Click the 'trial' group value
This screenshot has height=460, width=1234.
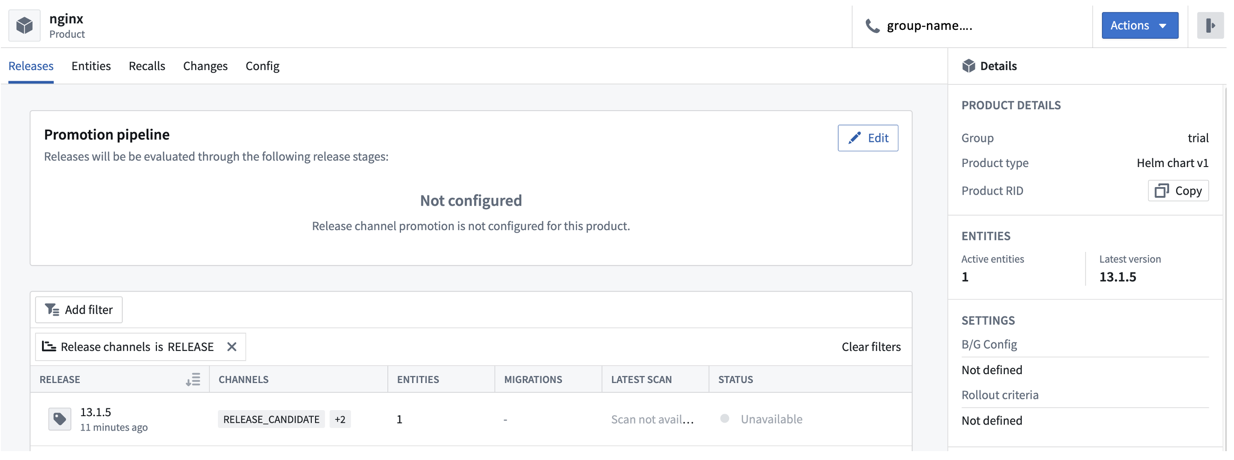(x=1198, y=139)
